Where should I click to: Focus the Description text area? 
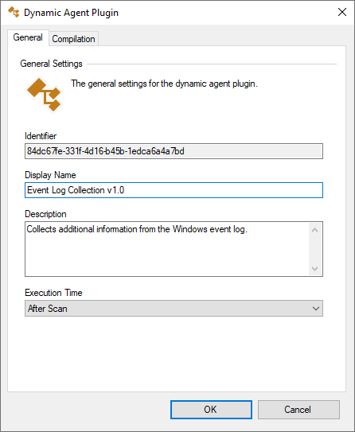coord(167,249)
